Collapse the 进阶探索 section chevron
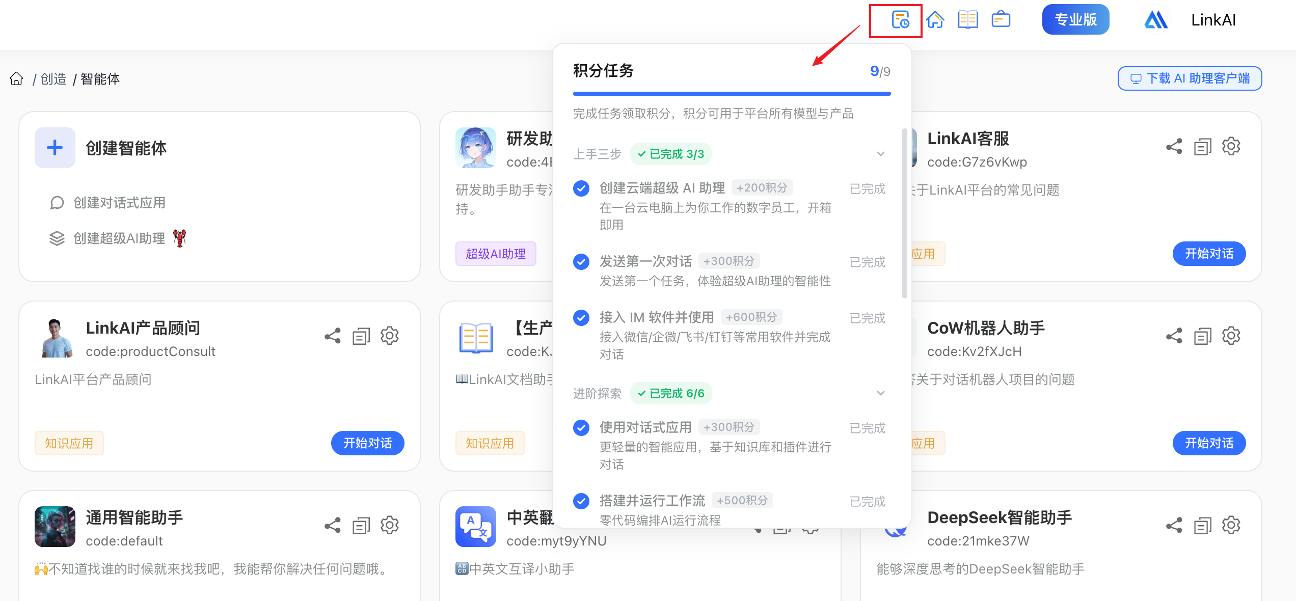Screen dimensions: 1296x601 pos(881,393)
